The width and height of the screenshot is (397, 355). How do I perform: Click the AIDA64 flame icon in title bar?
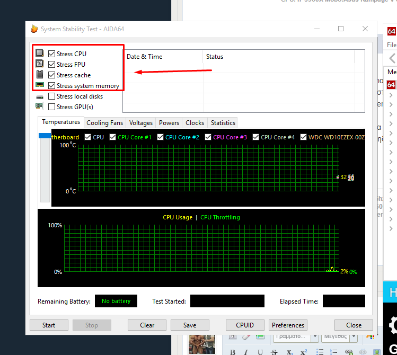point(34,29)
